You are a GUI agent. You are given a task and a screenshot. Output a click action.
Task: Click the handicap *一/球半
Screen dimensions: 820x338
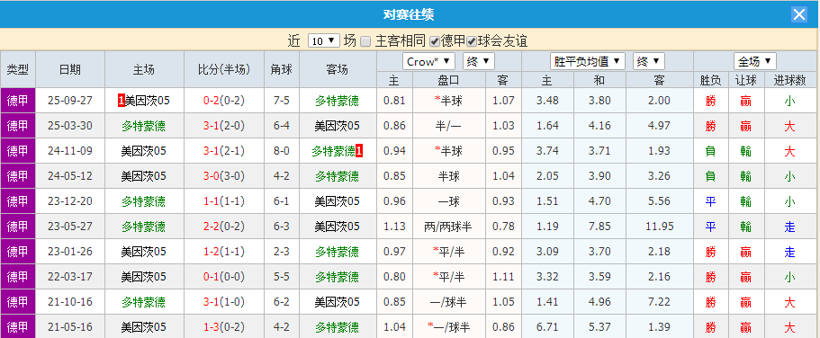[449, 327]
